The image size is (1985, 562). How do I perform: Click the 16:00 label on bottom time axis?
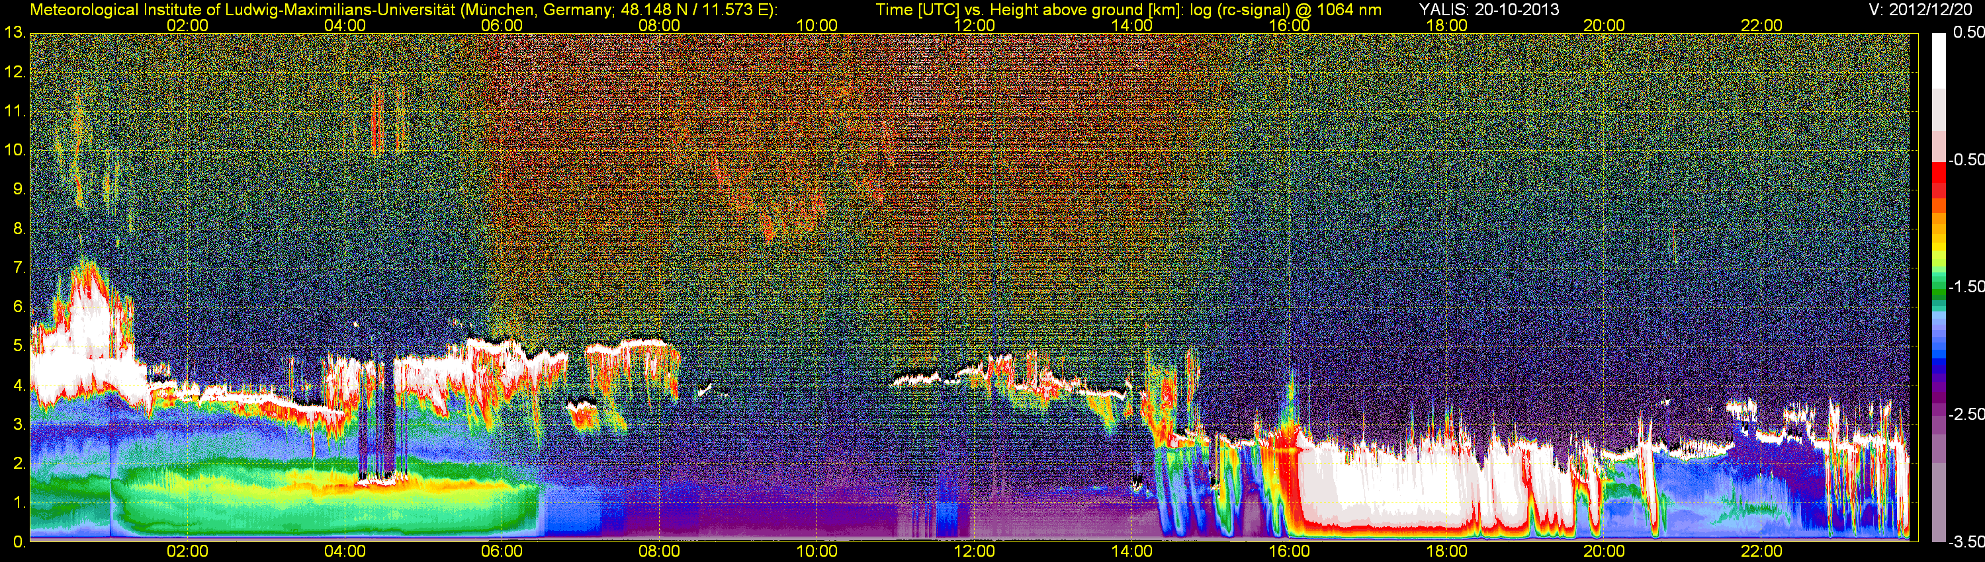[x=1289, y=551]
